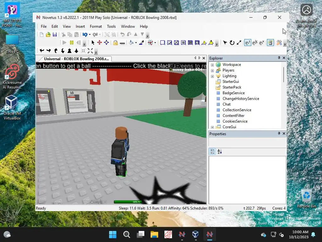Select the Universal - ROBLOX Bowling 2008 tab
This screenshot has width=322, height=242.
click(76, 59)
